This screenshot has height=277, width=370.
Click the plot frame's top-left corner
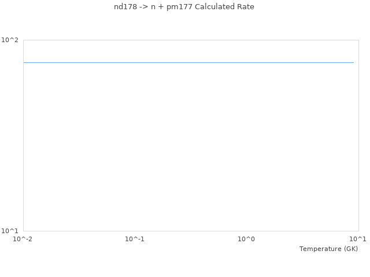click(23, 40)
